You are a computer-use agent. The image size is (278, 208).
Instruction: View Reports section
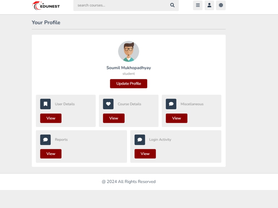51,154
